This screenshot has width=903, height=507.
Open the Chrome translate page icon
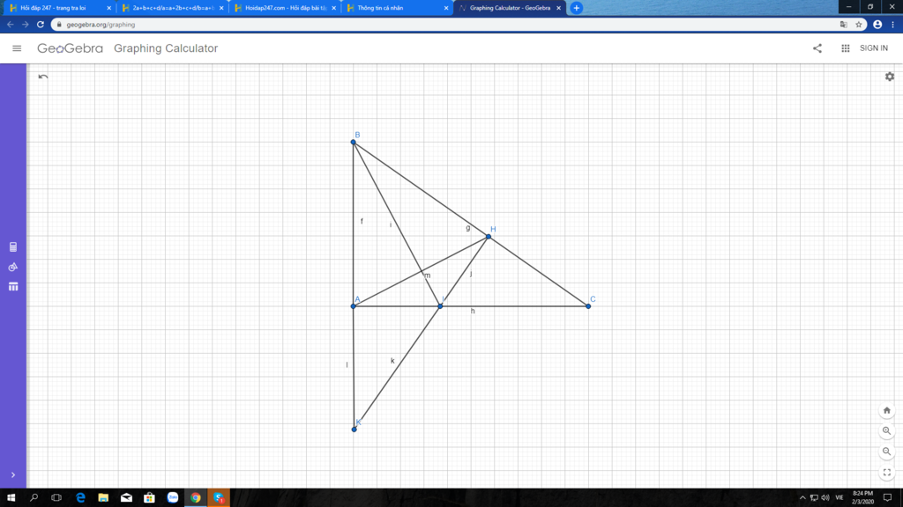click(x=844, y=25)
